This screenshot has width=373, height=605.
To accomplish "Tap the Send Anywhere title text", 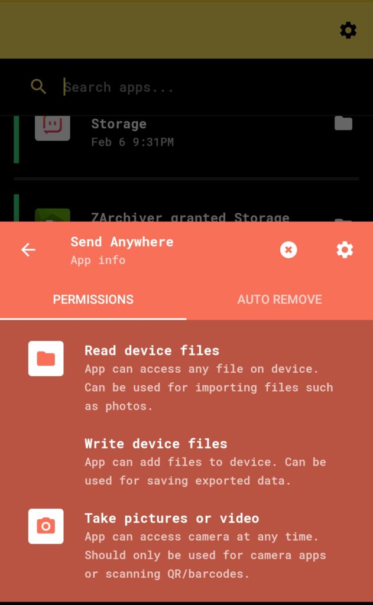I will click(x=122, y=242).
